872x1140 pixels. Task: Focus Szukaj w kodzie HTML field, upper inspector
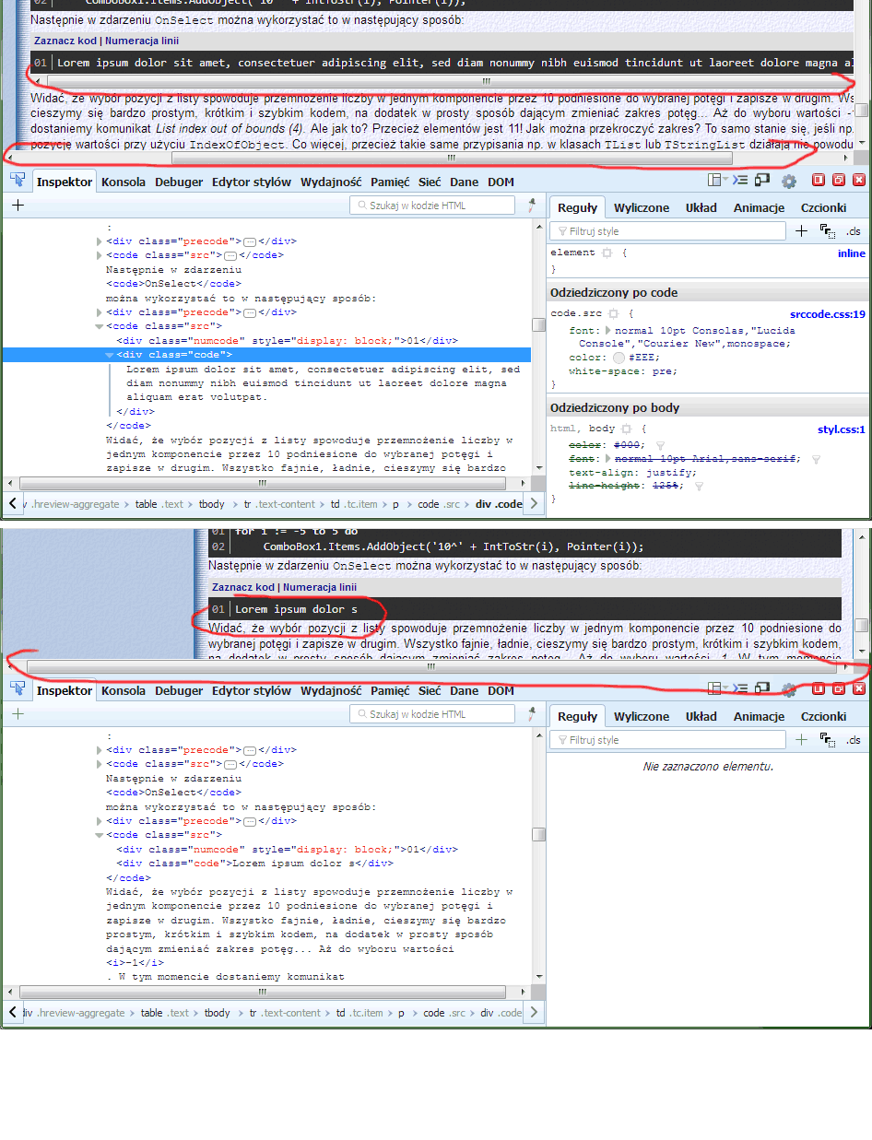point(432,206)
